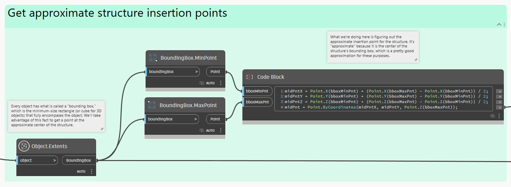Click the BoundingBox.MinPoint node cube icon
Viewport: 511px width, 187px height.
coord(153,58)
